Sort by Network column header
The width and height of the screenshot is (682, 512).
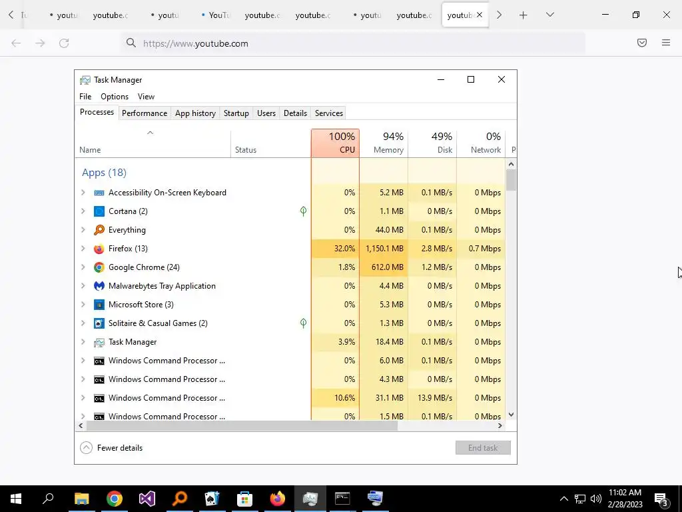coord(481,143)
